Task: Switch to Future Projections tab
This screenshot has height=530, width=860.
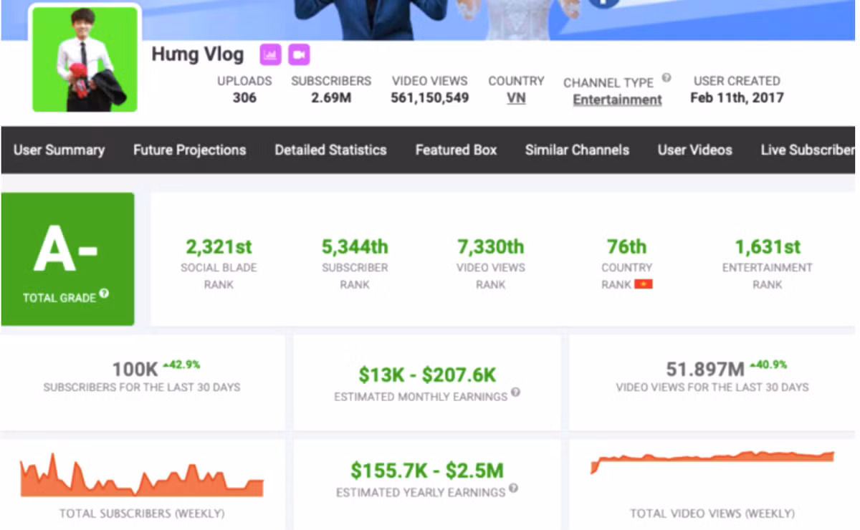Action: pos(189,150)
